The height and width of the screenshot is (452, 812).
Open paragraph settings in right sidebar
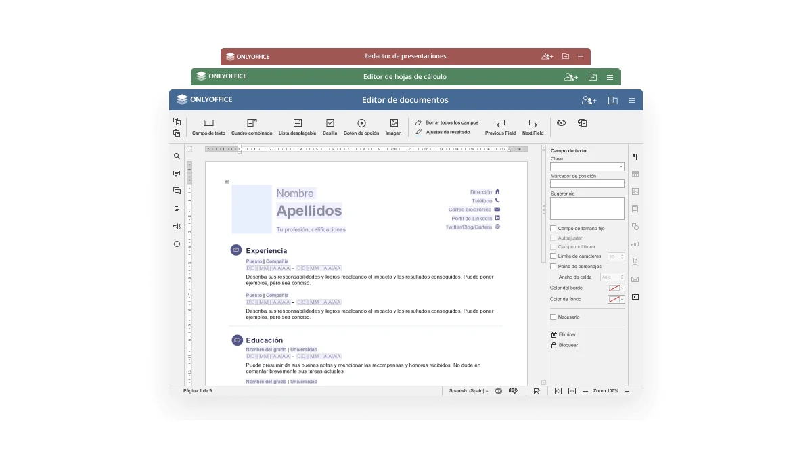tap(635, 156)
